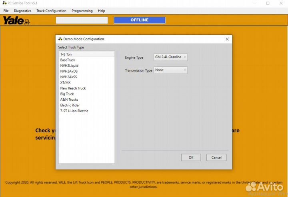Open the Diagnostics menu
Screen dimensions: 288x197
click(x=22, y=11)
